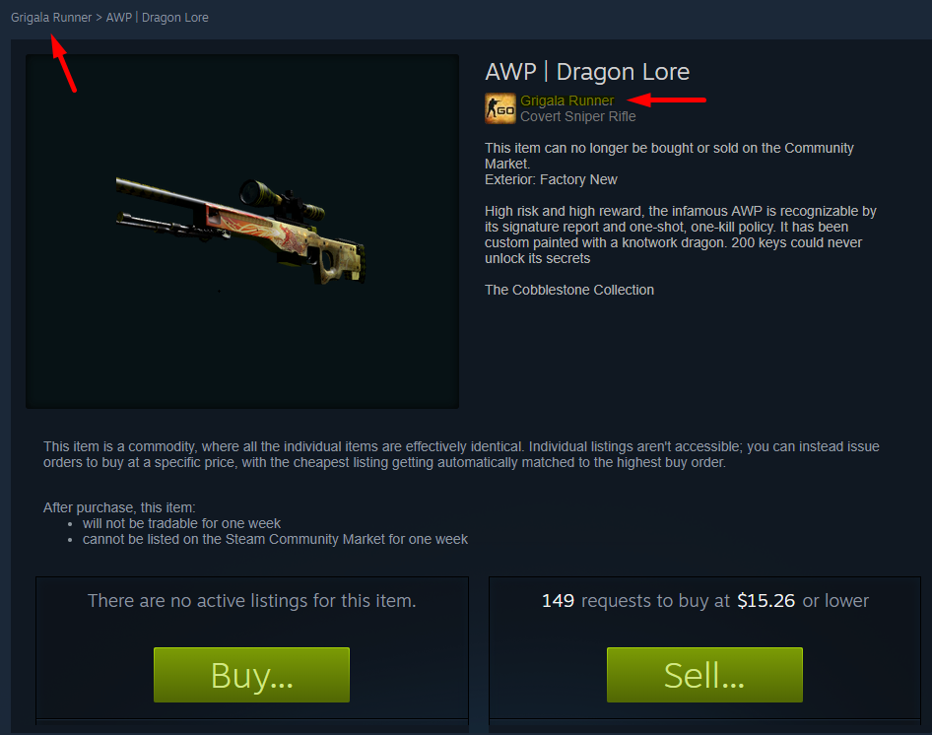Click the Covert Sniper Rifle label

tap(577, 116)
